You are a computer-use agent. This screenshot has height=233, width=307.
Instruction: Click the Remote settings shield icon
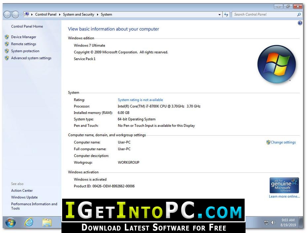point(7,44)
